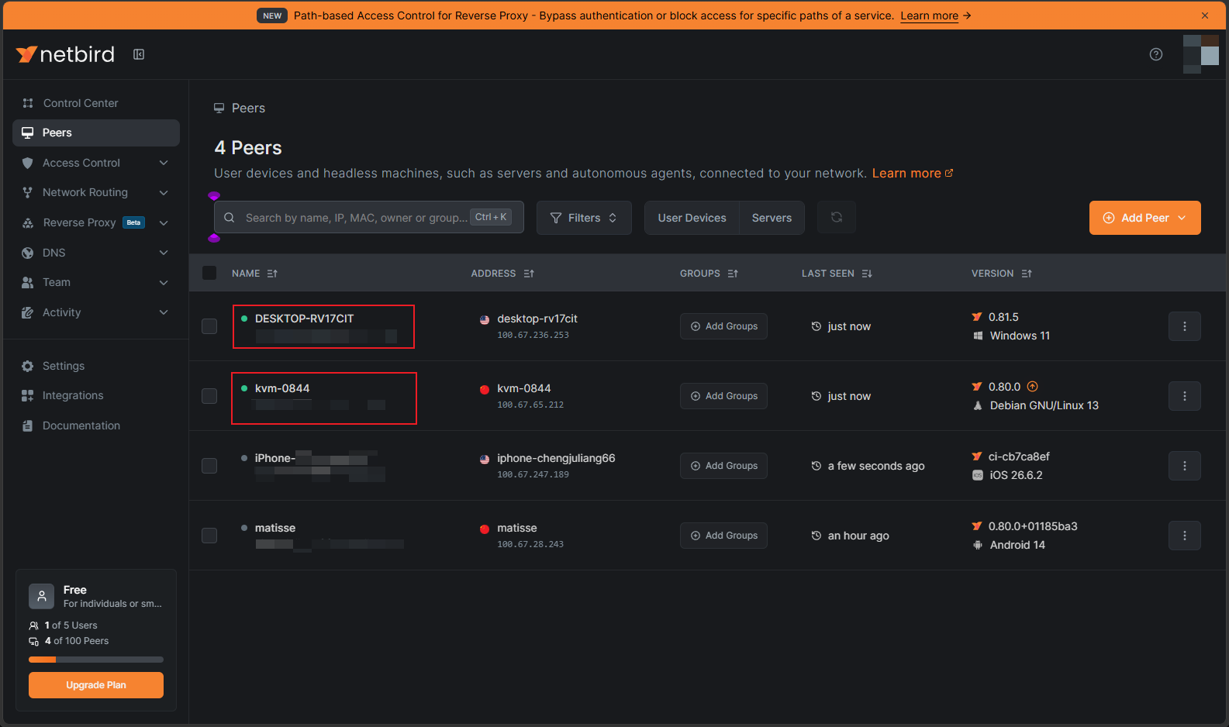1229x727 pixels.
Task: Add Groups to matisse
Action: point(723,536)
